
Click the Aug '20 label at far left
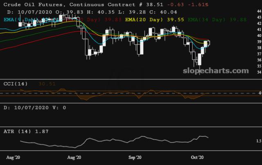14,157
